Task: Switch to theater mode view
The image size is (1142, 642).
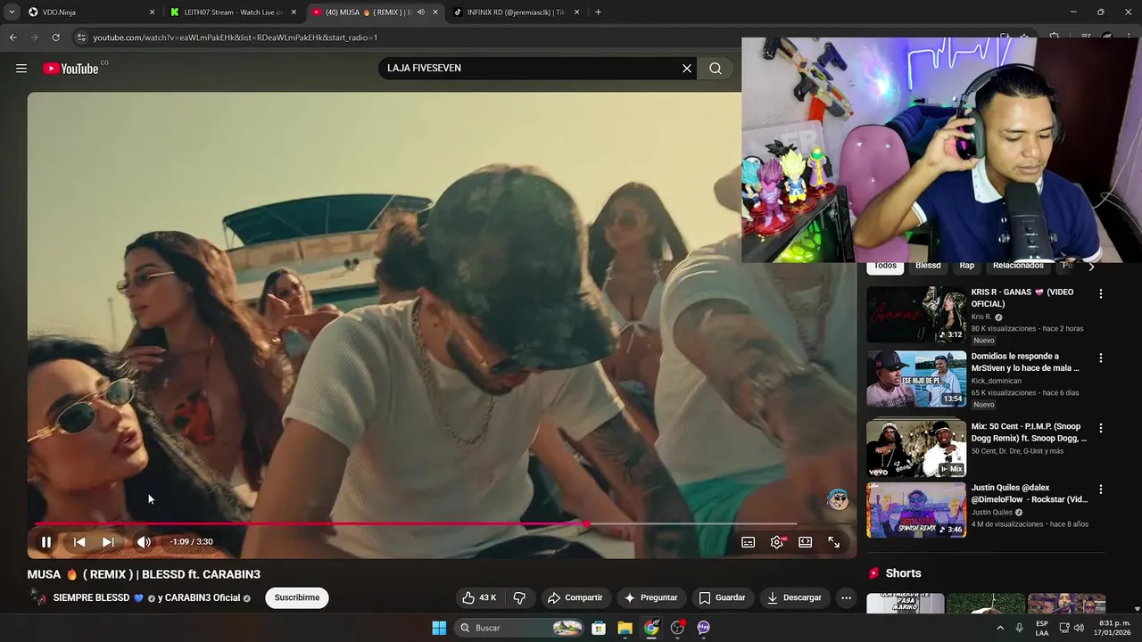Action: pos(806,541)
